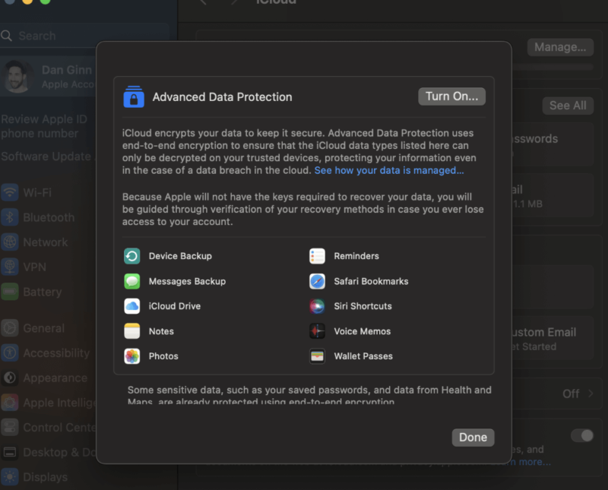Screen dimensions: 608x490
Task: Click the Messages Backup icon
Action: click(131, 281)
